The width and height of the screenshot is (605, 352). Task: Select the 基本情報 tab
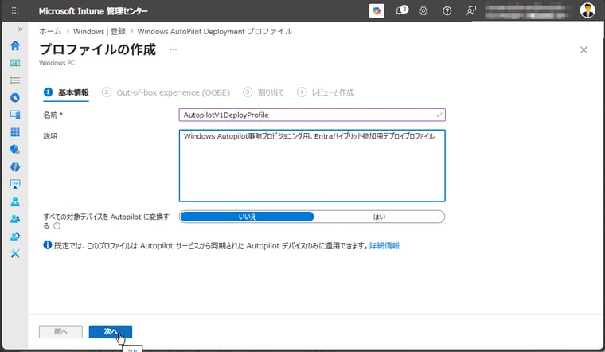[x=66, y=92]
